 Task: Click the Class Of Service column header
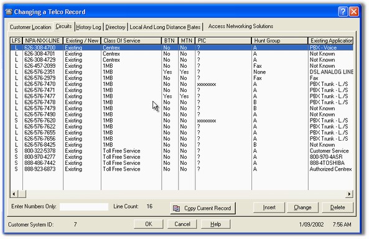pos(131,40)
